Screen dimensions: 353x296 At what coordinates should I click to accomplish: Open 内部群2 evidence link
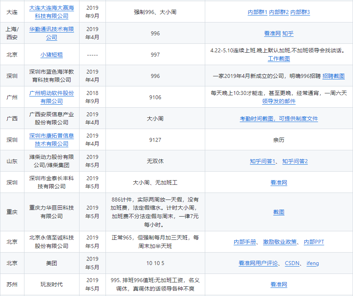pyautogui.click(x=279, y=12)
